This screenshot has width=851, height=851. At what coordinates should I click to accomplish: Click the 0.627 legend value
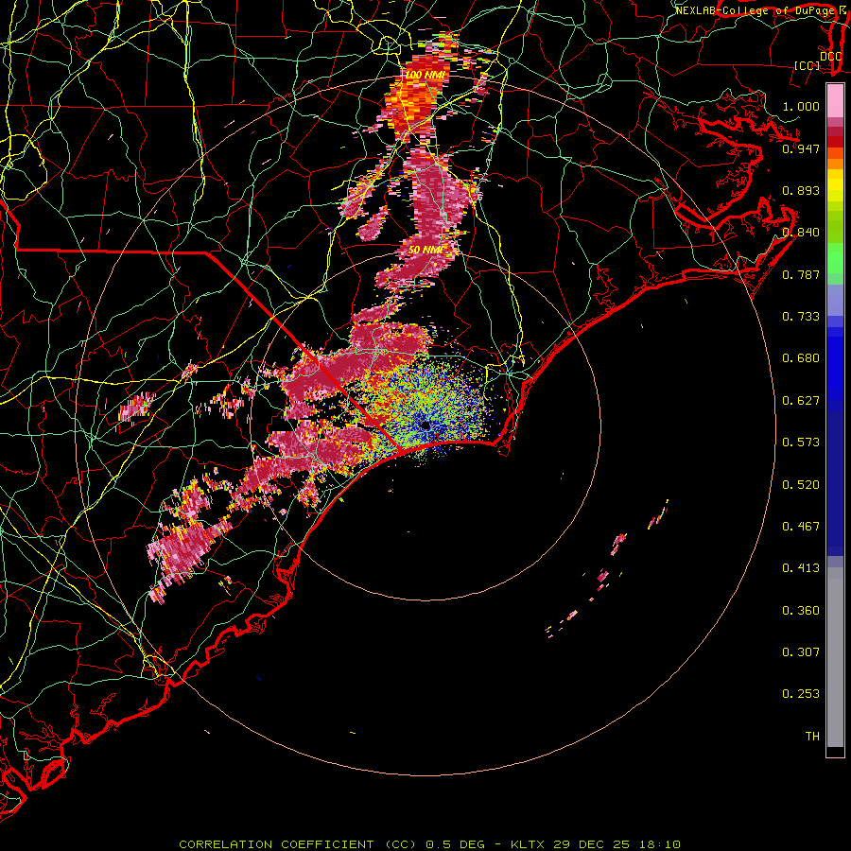click(x=801, y=401)
